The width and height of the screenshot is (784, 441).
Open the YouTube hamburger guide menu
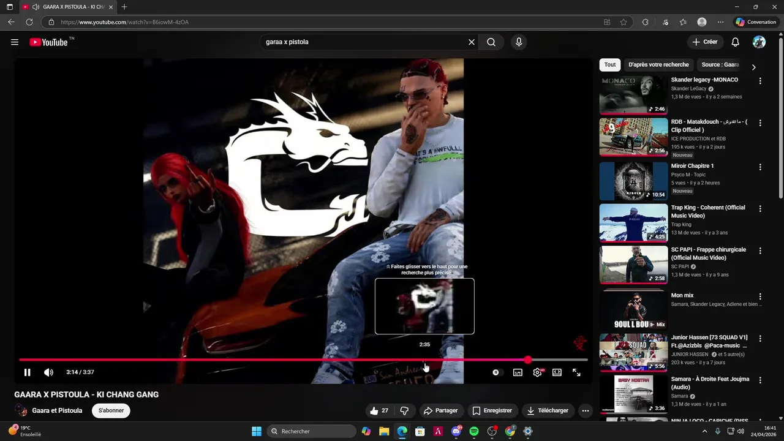click(15, 42)
